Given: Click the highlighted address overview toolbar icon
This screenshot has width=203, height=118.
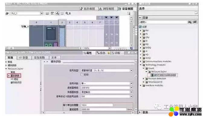Looking at the screenshot, I should click(x=58, y=13).
